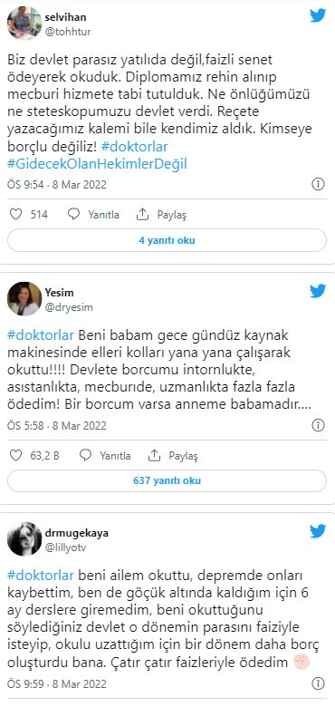The height and width of the screenshot is (707, 335).
Task: Click the Twitter bird icon on selvihan's tweet
Action: tap(318, 15)
